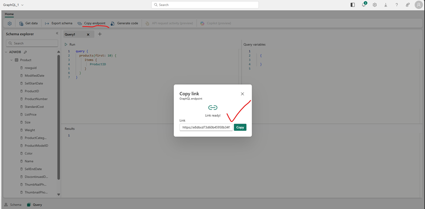Click the endpoint Link text field
Viewport: 425px width, 209px height.
point(206,127)
